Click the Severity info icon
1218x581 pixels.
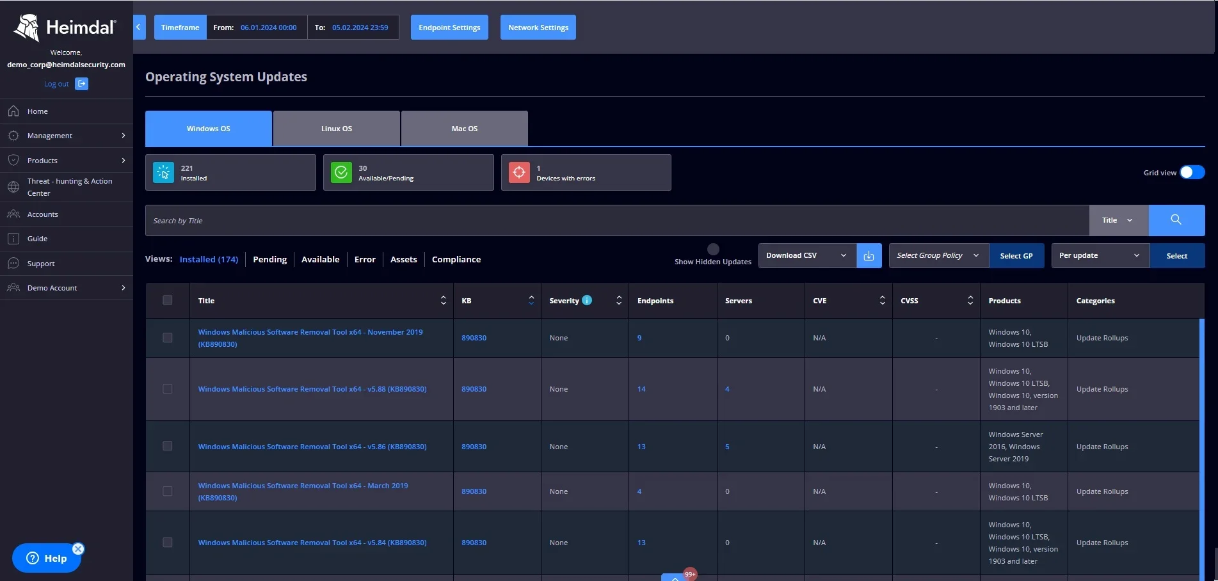[x=587, y=300]
